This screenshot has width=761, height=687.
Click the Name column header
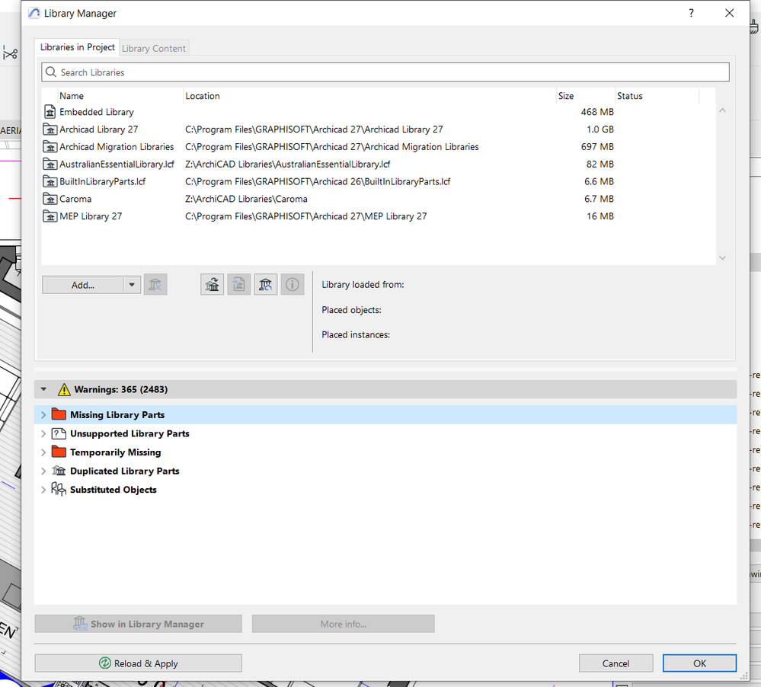coord(120,96)
